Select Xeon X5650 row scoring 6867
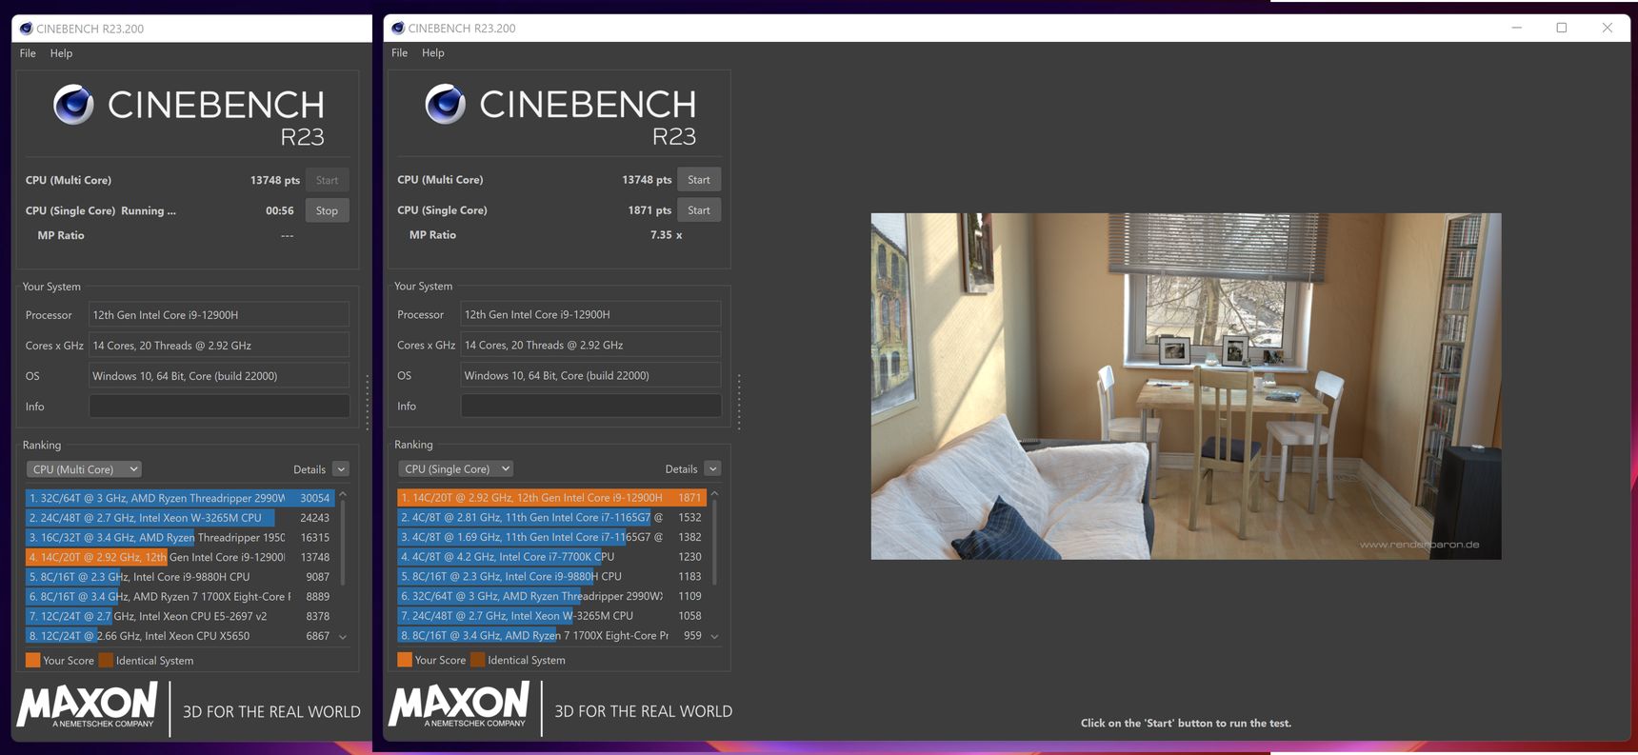The height and width of the screenshot is (755, 1638). tap(180, 636)
